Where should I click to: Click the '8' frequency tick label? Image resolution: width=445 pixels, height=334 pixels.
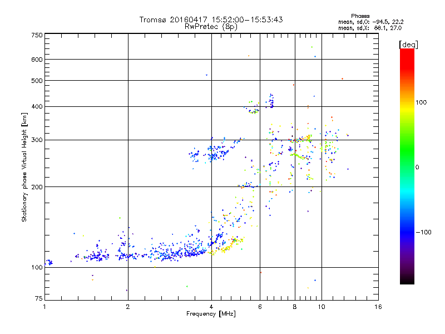295,307
